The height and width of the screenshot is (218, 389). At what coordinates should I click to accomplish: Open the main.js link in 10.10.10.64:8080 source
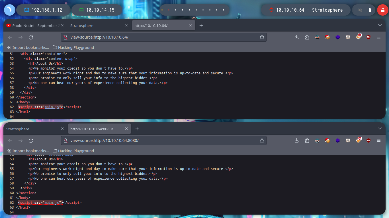coord(52,203)
